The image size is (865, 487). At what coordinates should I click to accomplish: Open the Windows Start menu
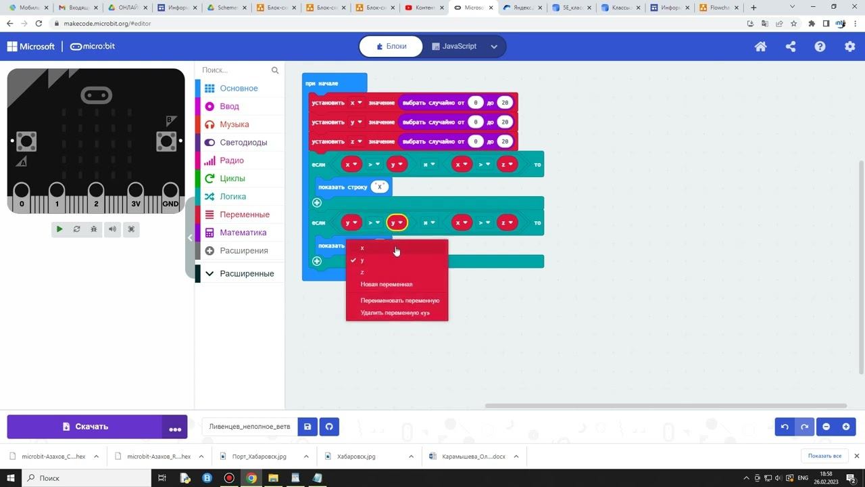10,478
